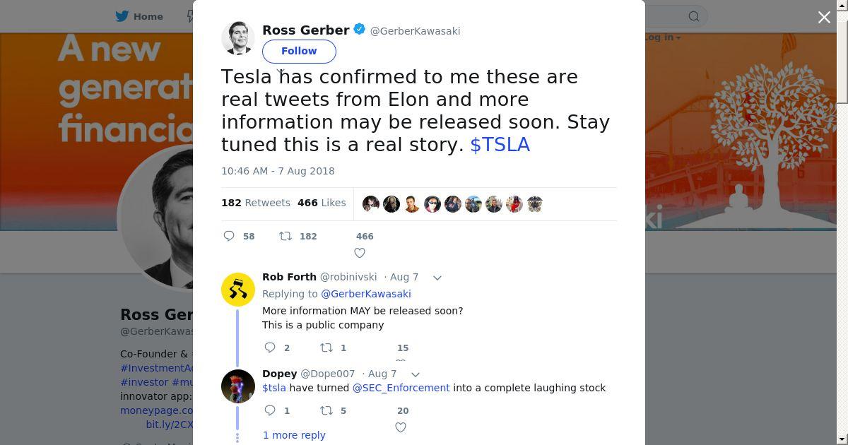Click reply icon on Rob Forth's tweet

[x=270, y=348]
